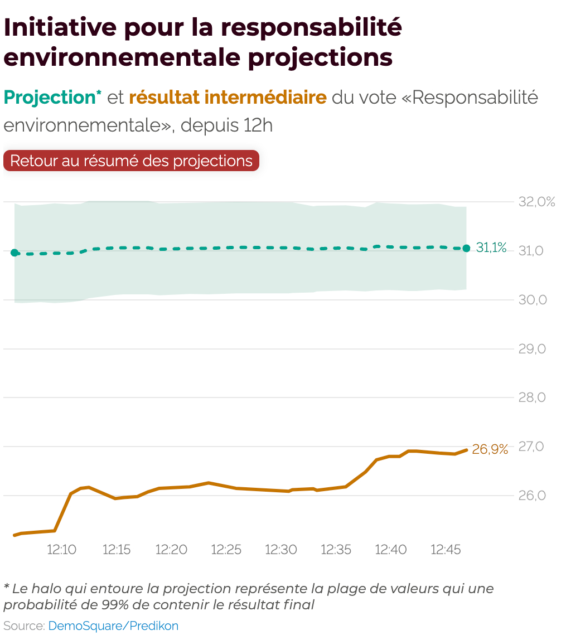Click the green 'Projection*' legend text
Screen dimensions: 561x640
click(52, 98)
